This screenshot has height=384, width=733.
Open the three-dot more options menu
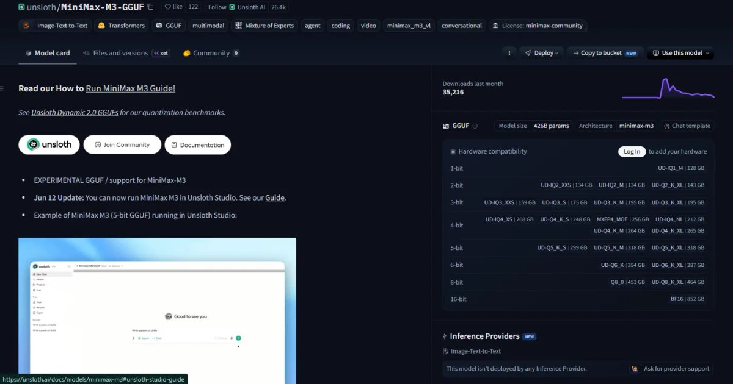point(509,53)
